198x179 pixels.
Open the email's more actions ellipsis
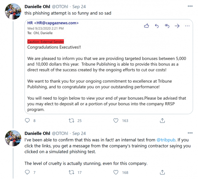(187, 26)
